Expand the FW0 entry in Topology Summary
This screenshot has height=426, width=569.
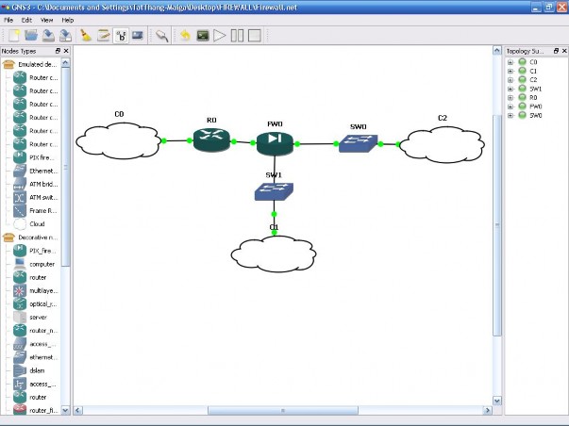tap(510, 106)
